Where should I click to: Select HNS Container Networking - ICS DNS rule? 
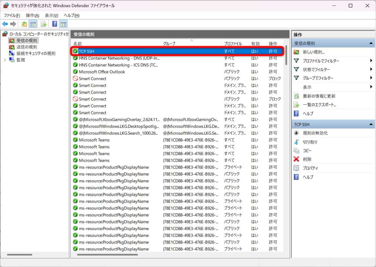tap(177, 65)
